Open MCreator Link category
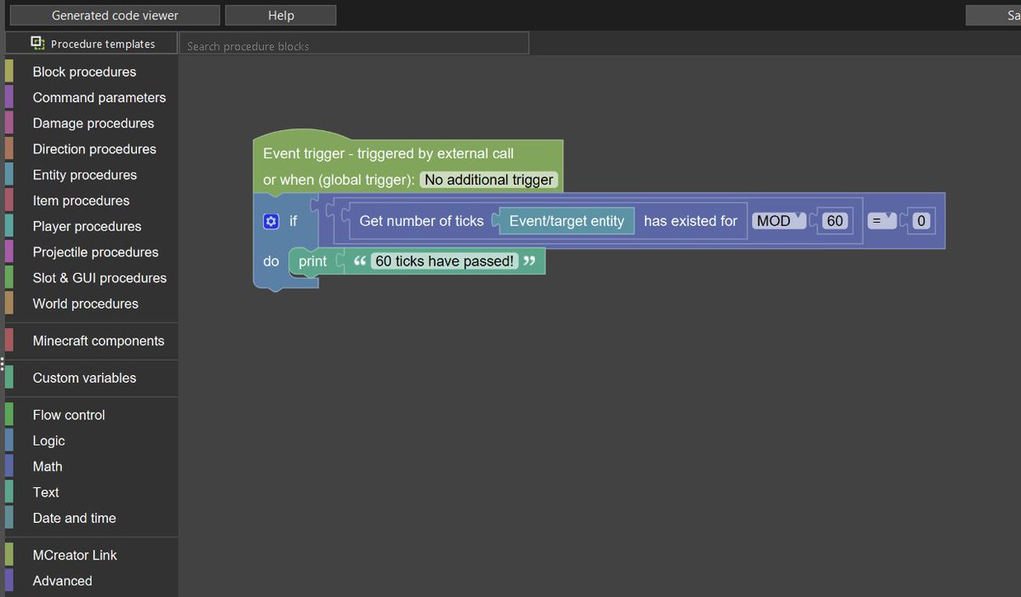This screenshot has height=597, width=1021. pyautogui.click(x=75, y=555)
